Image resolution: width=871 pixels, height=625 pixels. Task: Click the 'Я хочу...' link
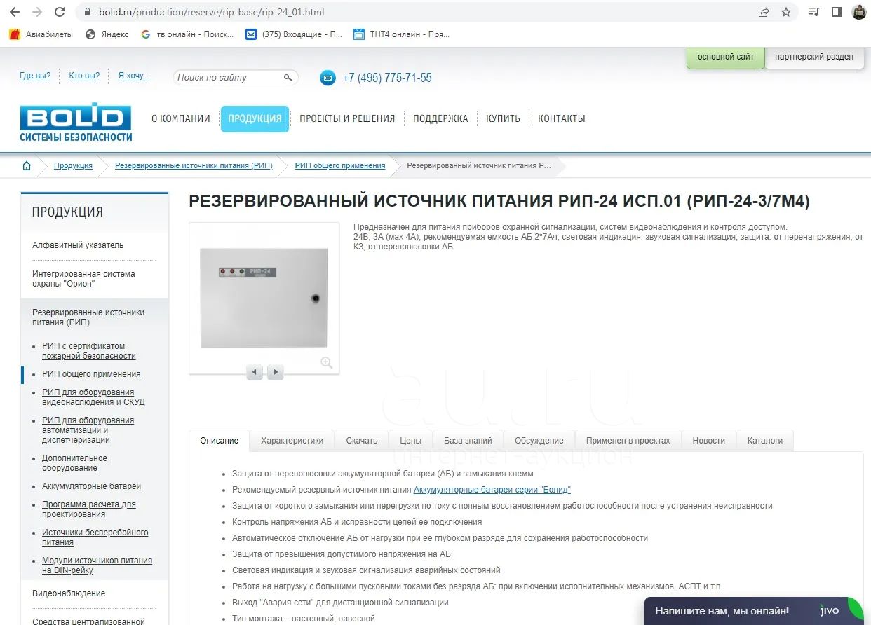point(134,76)
